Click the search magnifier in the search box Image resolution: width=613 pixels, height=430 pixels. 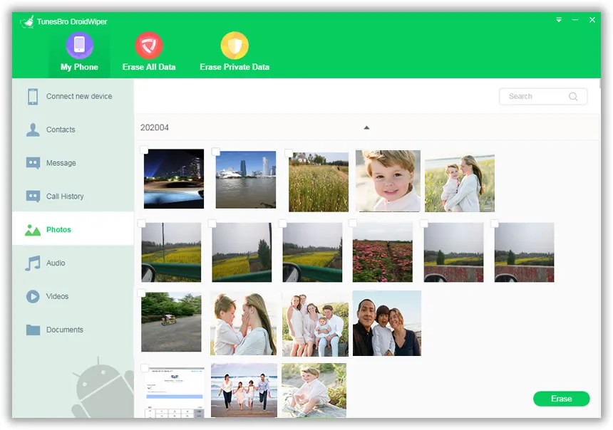pyautogui.click(x=573, y=96)
